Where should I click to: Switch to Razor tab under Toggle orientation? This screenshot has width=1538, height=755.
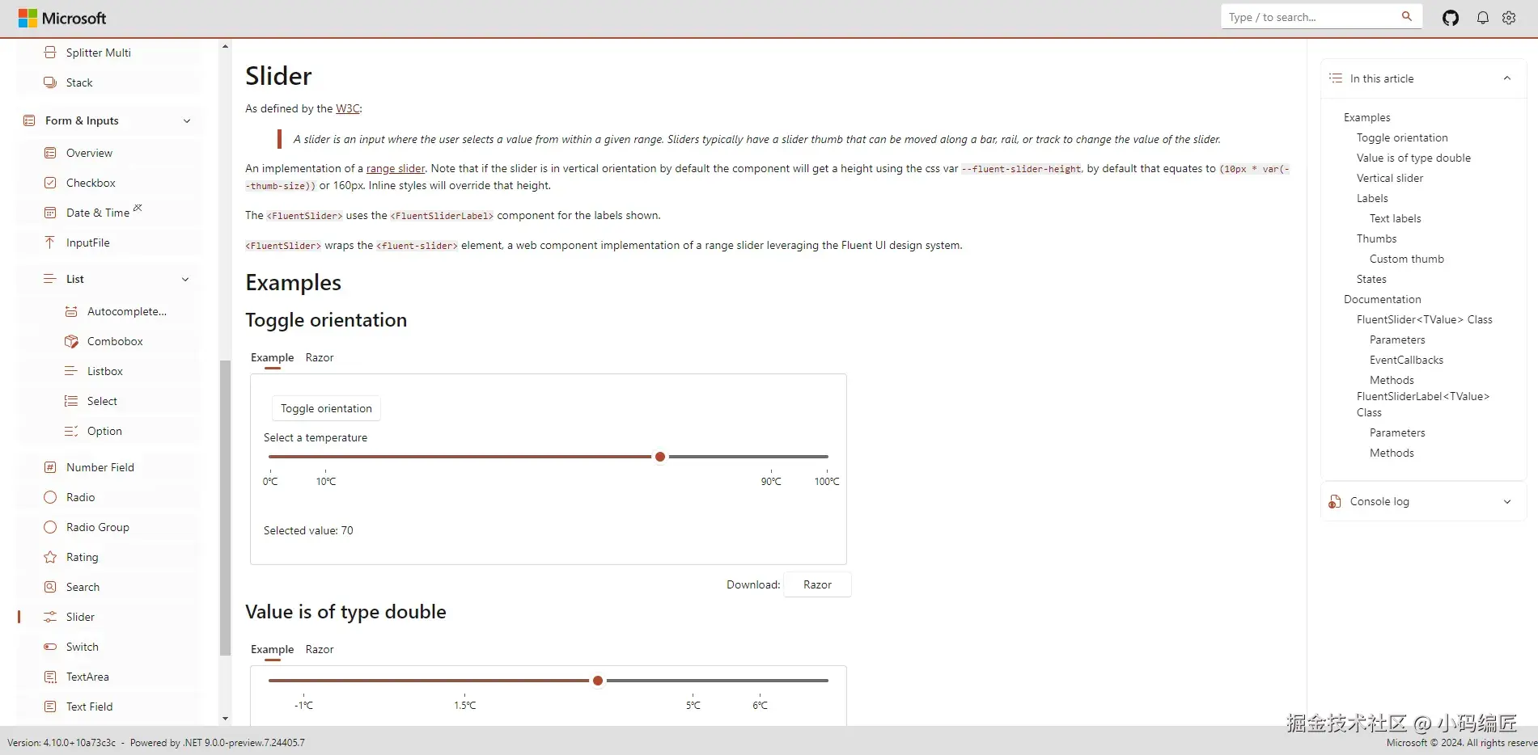[x=320, y=357]
